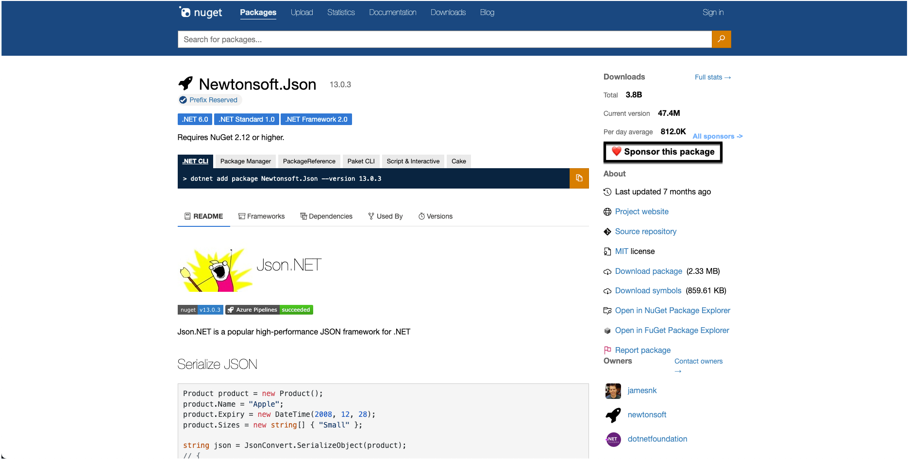The height and width of the screenshot is (460, 908).
Task: Click the orange search magnifier button
Action: [721, 39]
